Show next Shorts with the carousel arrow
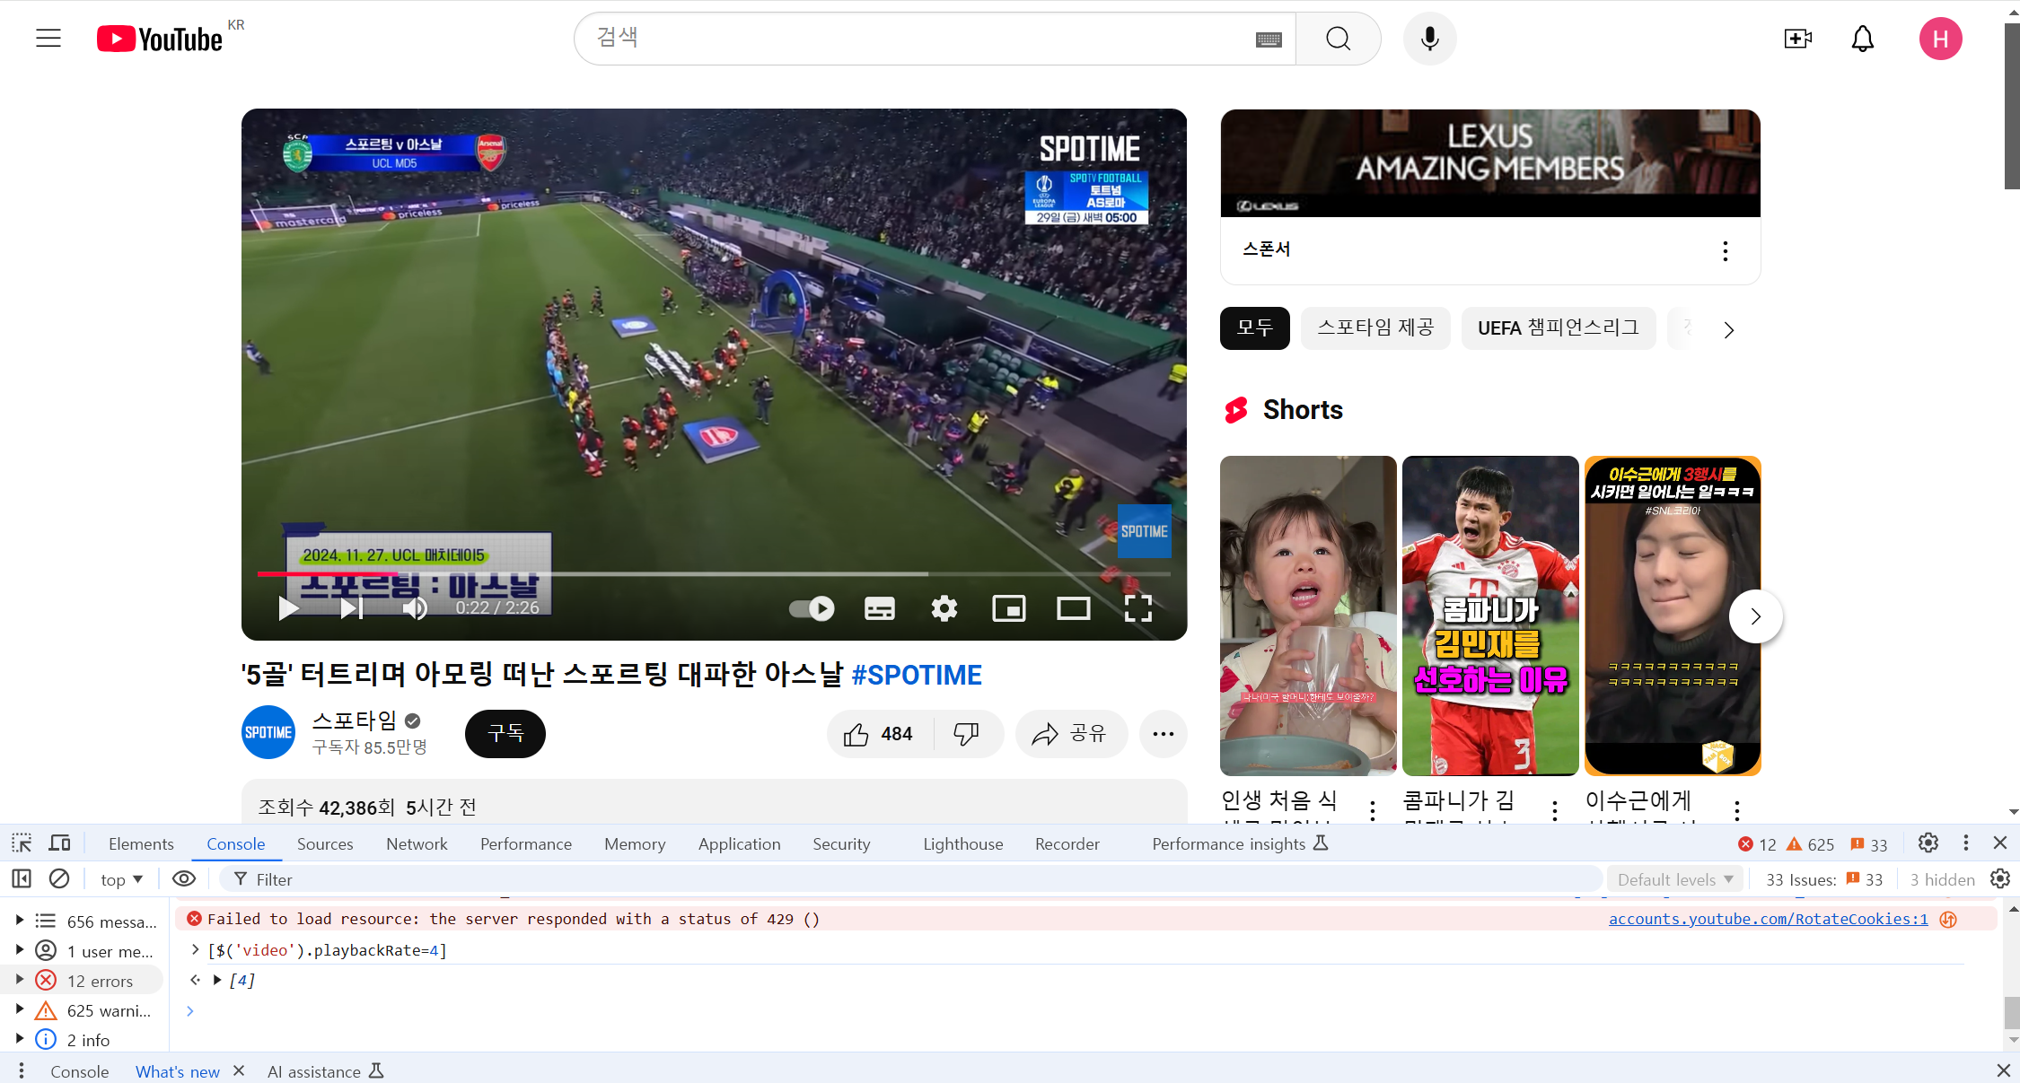Viewport: 2020px width, 1083px height. click(1755, 616)
